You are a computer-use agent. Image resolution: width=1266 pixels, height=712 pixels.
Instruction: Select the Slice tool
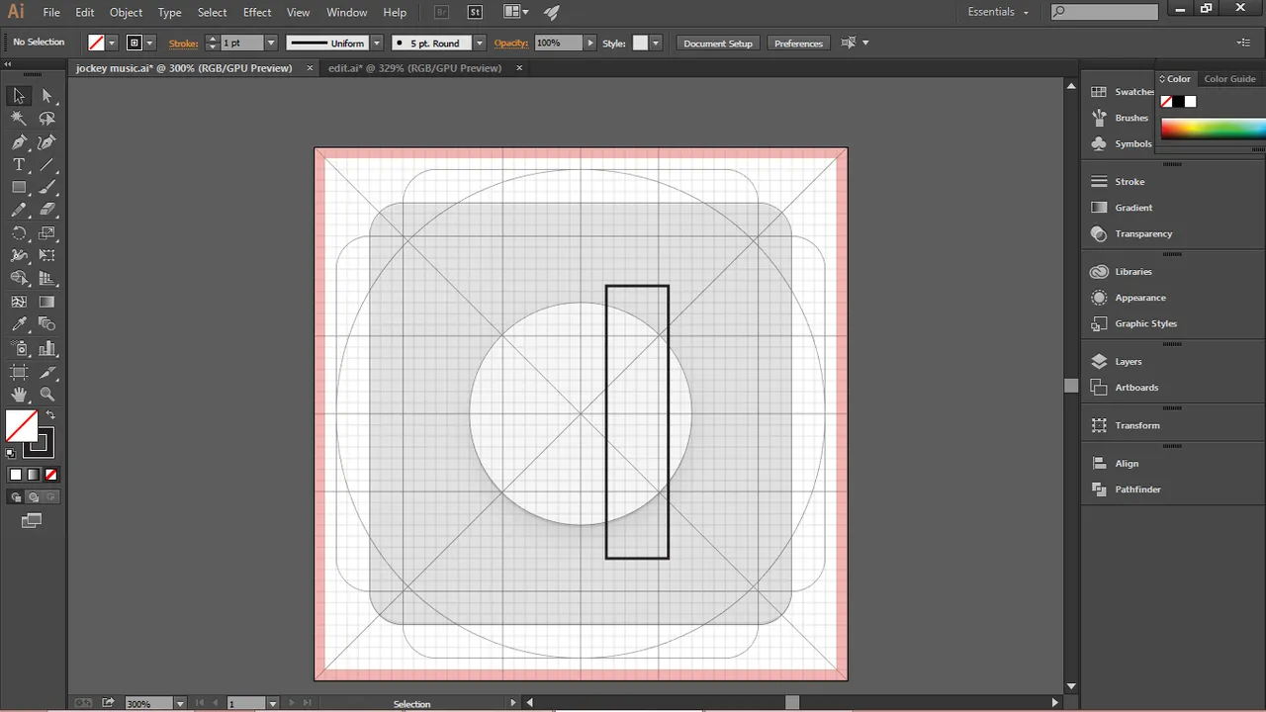point(47,372)
